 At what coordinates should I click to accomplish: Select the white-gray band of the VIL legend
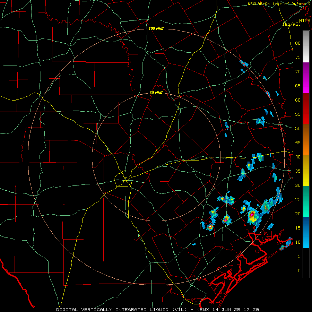(x=306, y=46)
